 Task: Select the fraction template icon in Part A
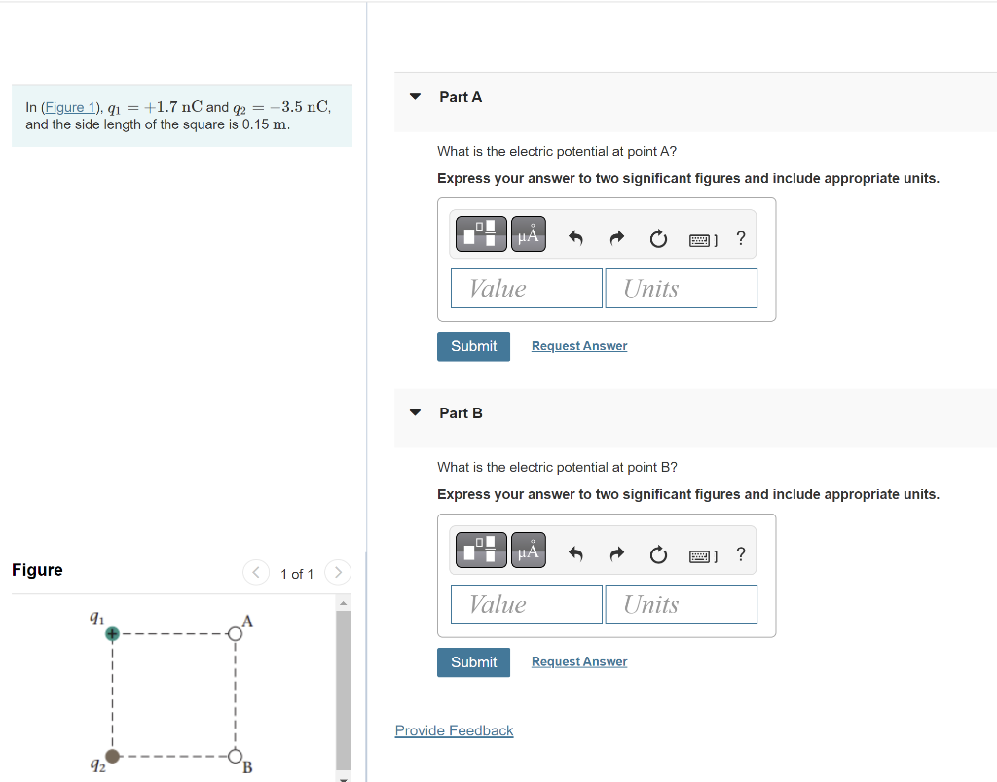click(480, 233)
